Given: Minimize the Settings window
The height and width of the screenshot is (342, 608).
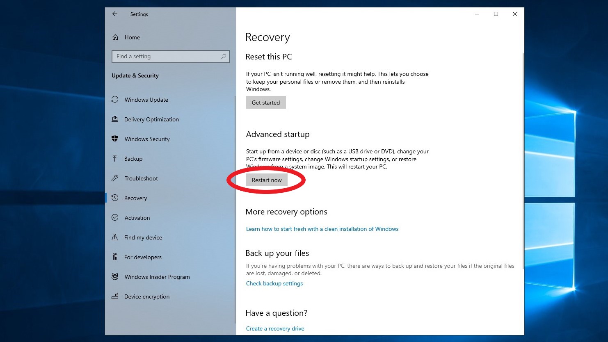Looking at the screenshot, I should (x=477, y=14).
